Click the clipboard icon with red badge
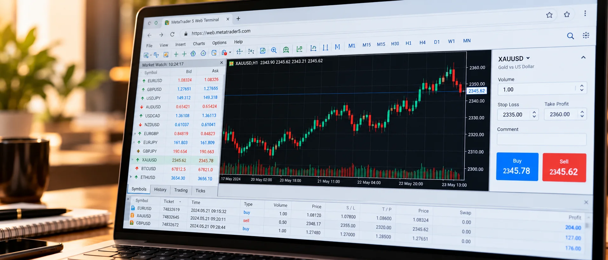The width and height of the screenshot is (608, 260). click(x=224, y=52)
